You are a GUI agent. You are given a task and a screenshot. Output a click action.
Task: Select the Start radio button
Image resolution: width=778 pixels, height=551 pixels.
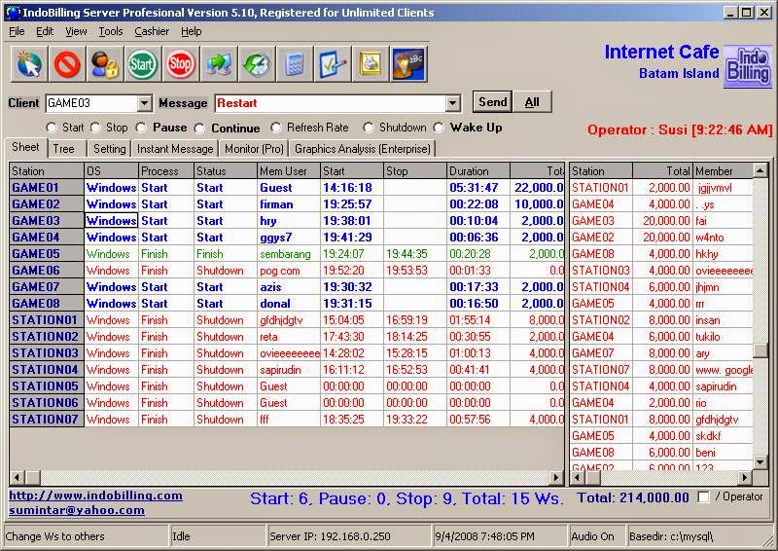coord(52,128)
